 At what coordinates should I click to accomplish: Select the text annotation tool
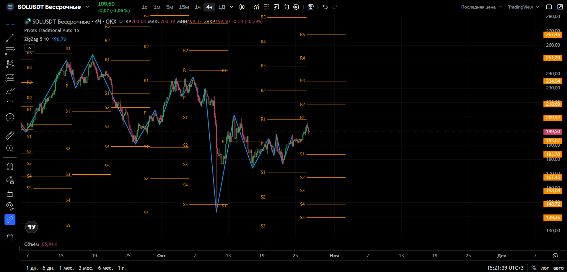point(10,104)
